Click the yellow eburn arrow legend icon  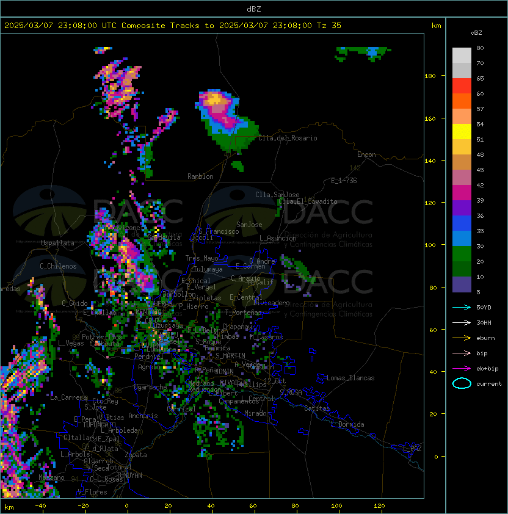click(x=462, y=338)
